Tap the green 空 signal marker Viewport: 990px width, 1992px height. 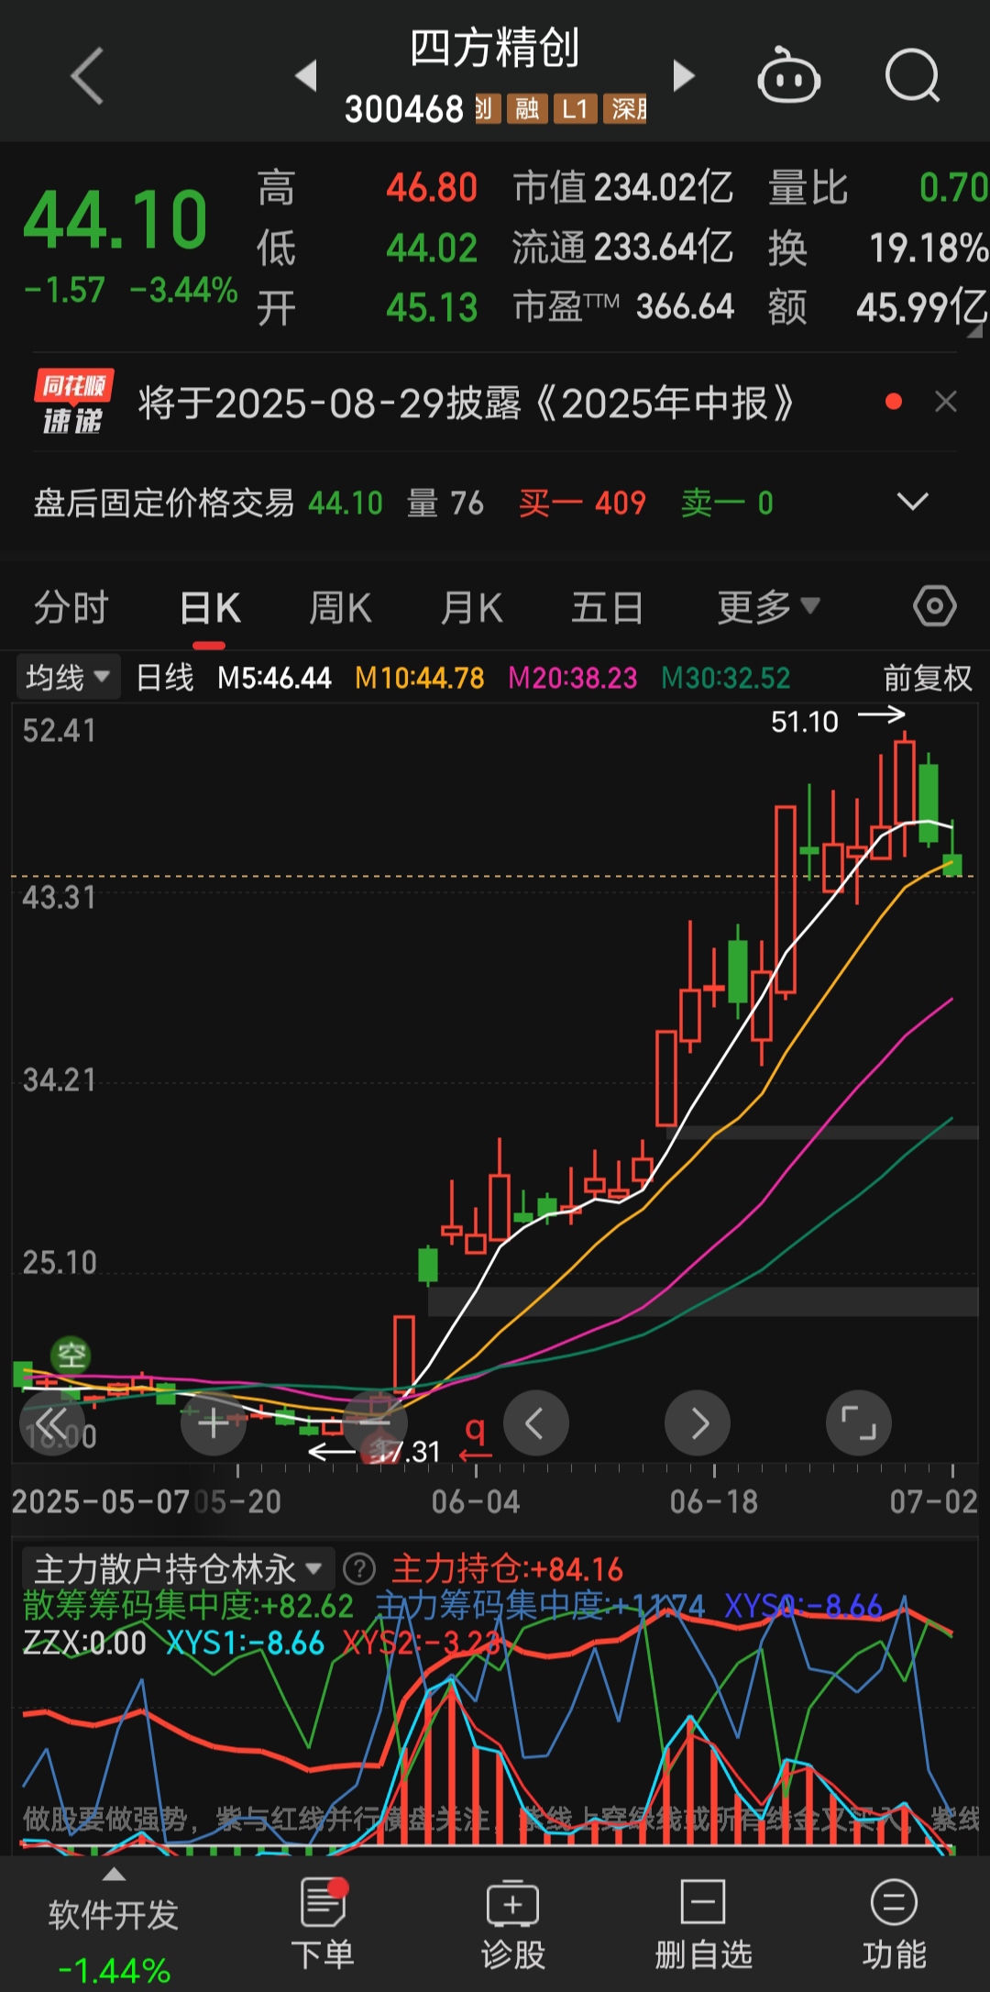pos(71,1355)
